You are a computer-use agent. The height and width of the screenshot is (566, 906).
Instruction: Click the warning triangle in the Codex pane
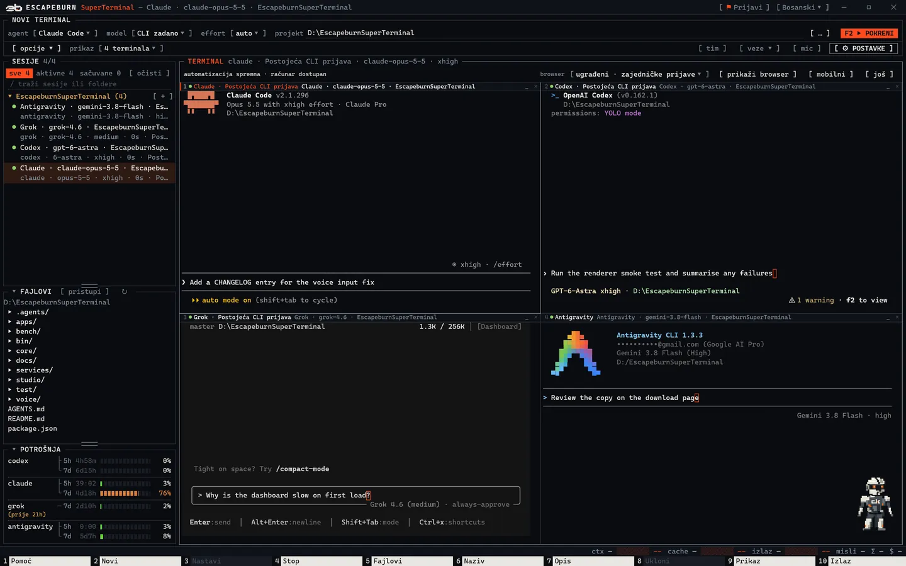coord(791,301)
